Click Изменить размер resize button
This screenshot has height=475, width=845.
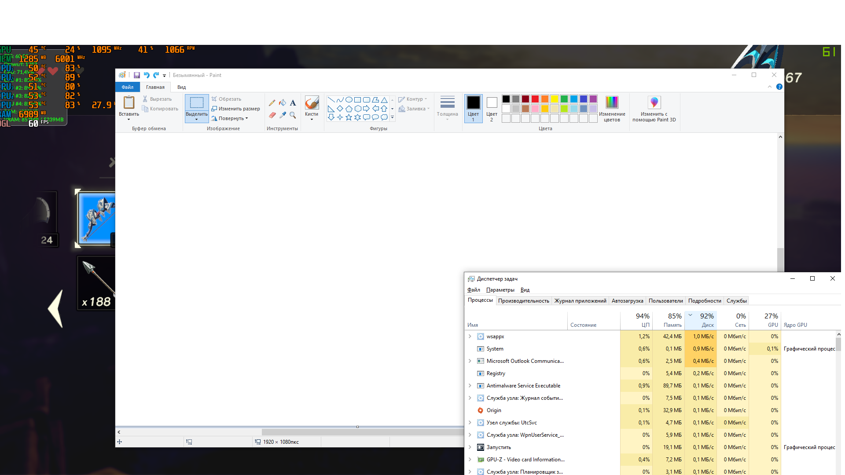pyautogui.click(x=235, y=109)
